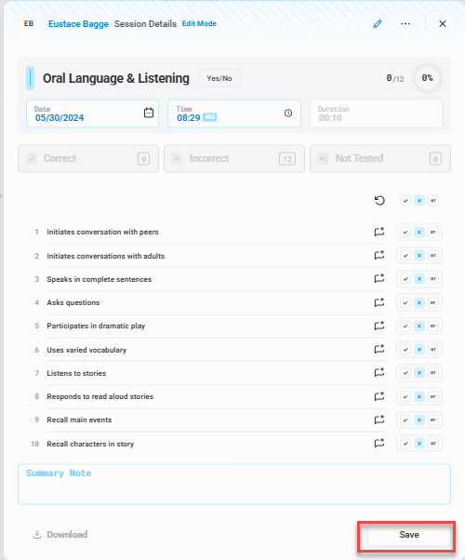Select the Yes/No scoring type pill
Screen dimensions: 465x560
pyautogui.click(x=219, y=78)
